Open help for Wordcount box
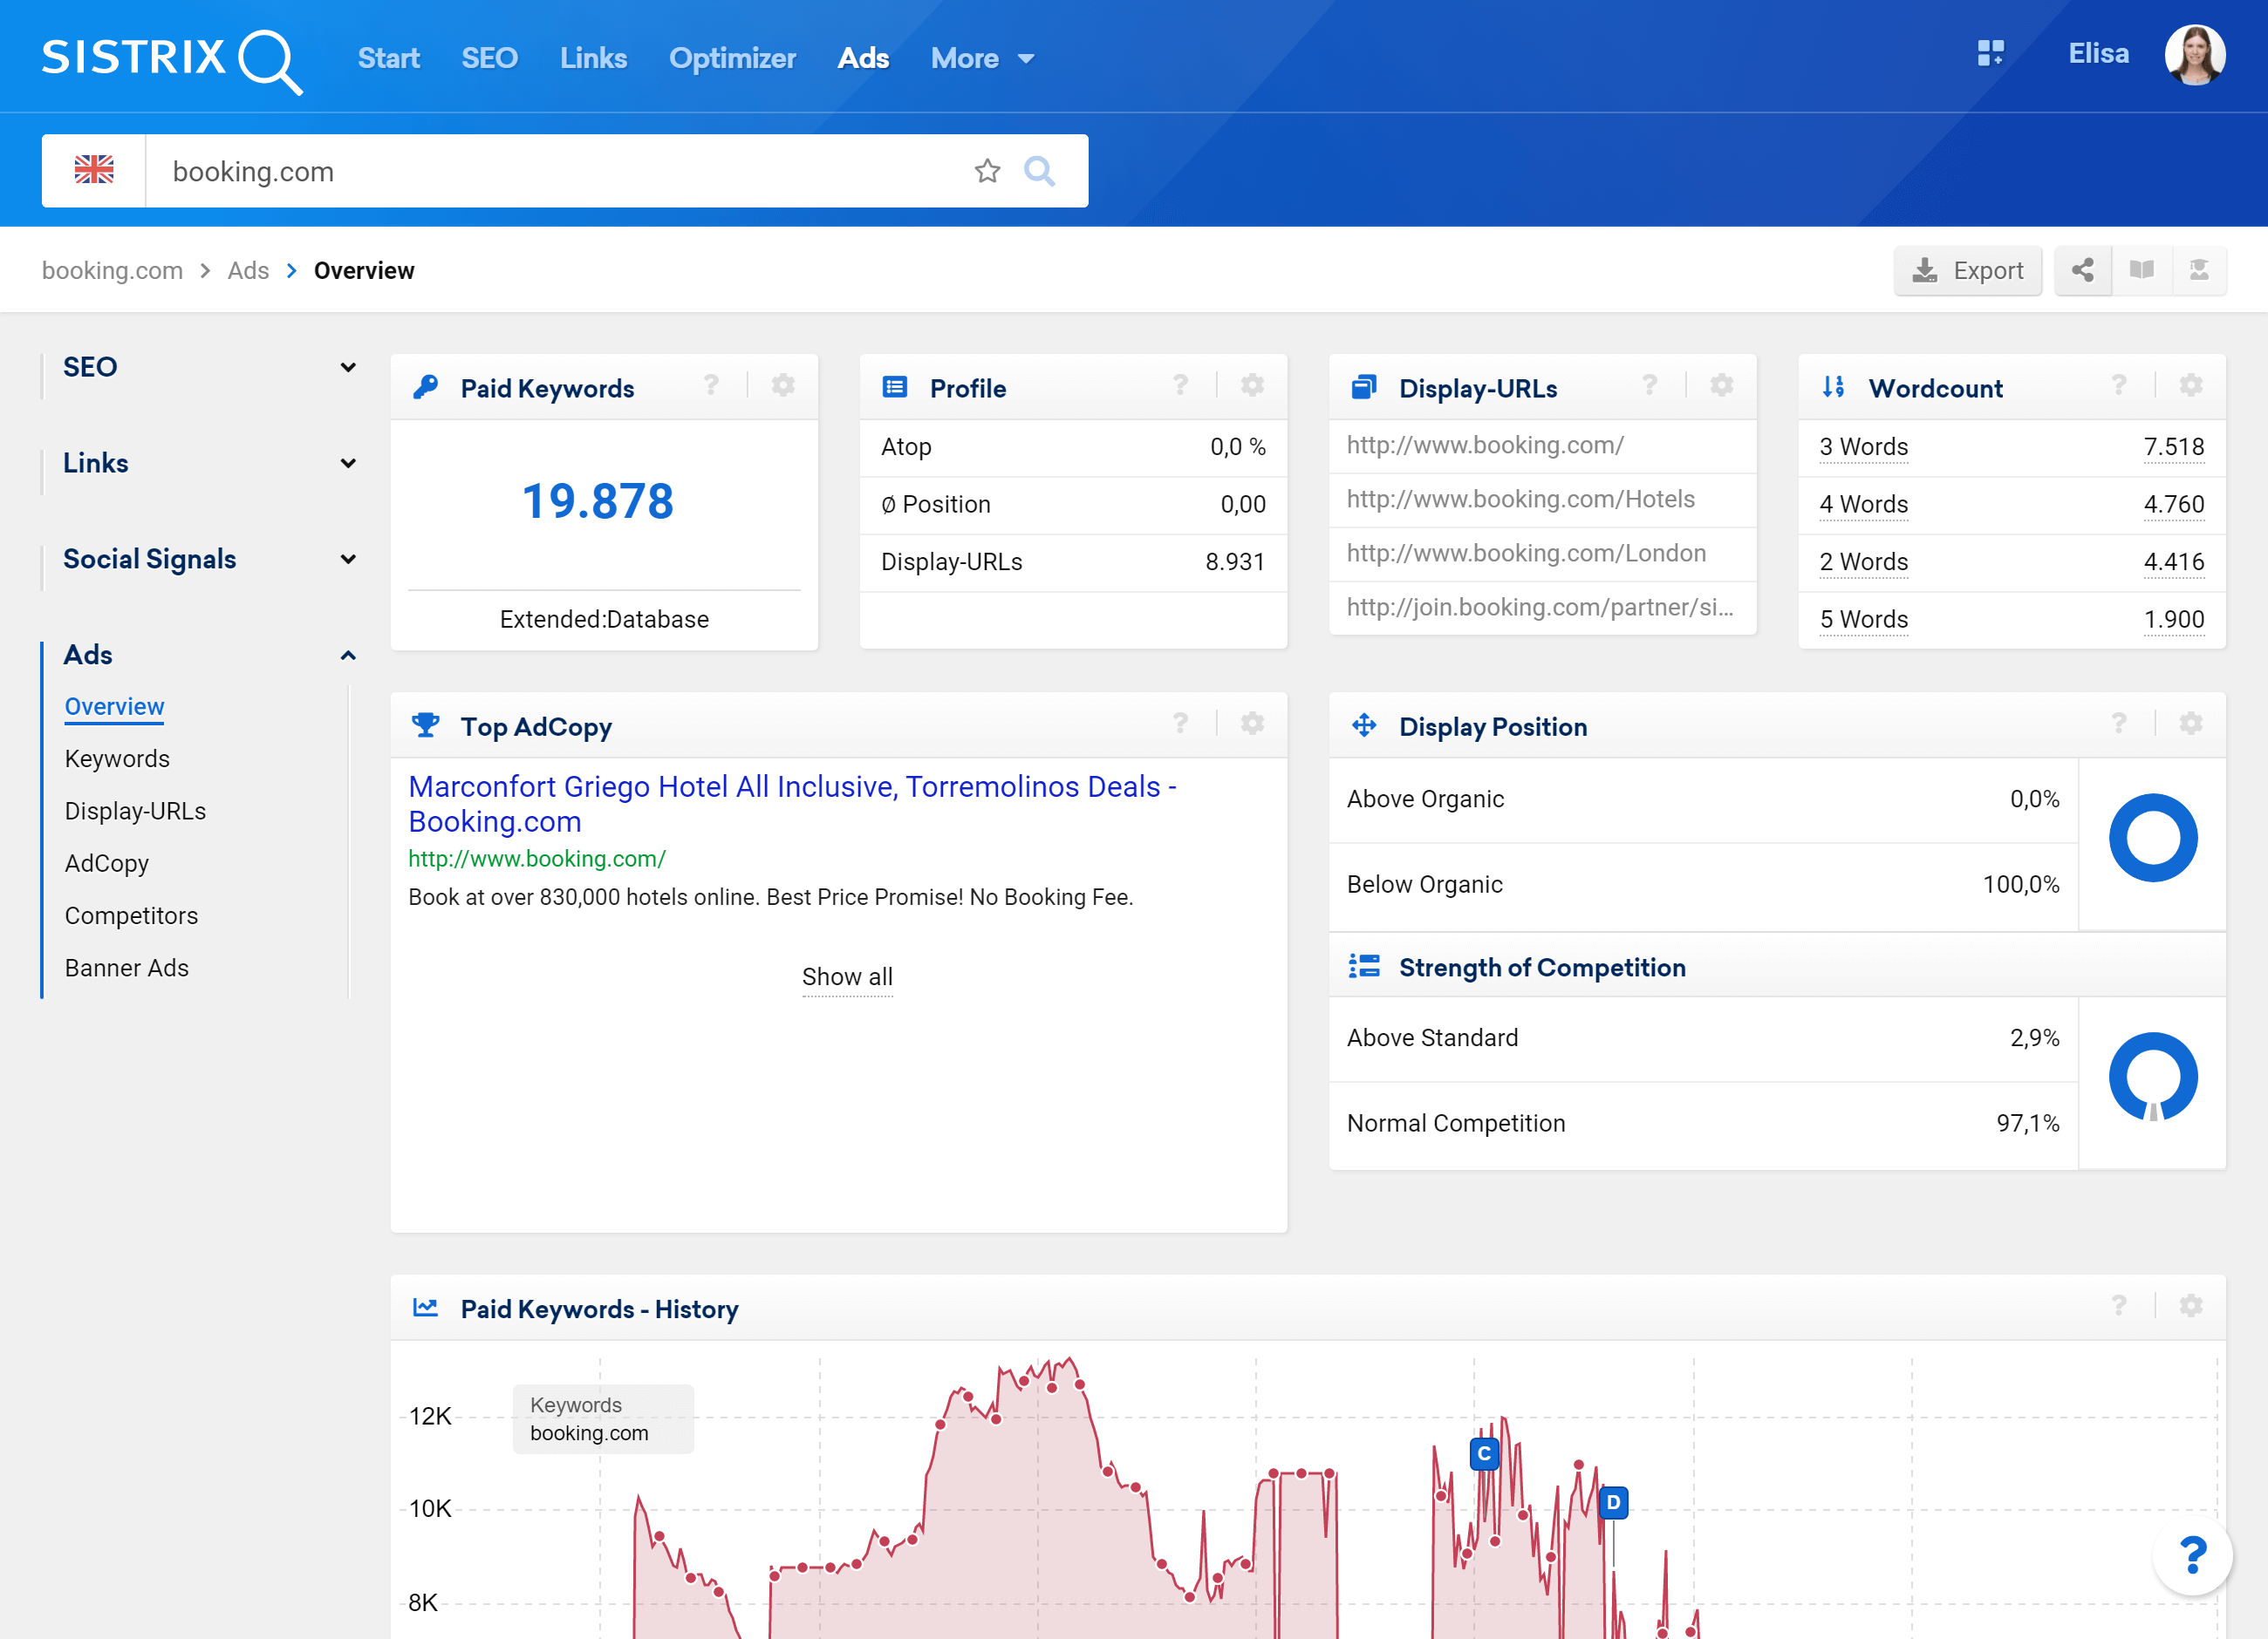Viewport: 2268px width, 1639px height. (x=2119, y=385)
